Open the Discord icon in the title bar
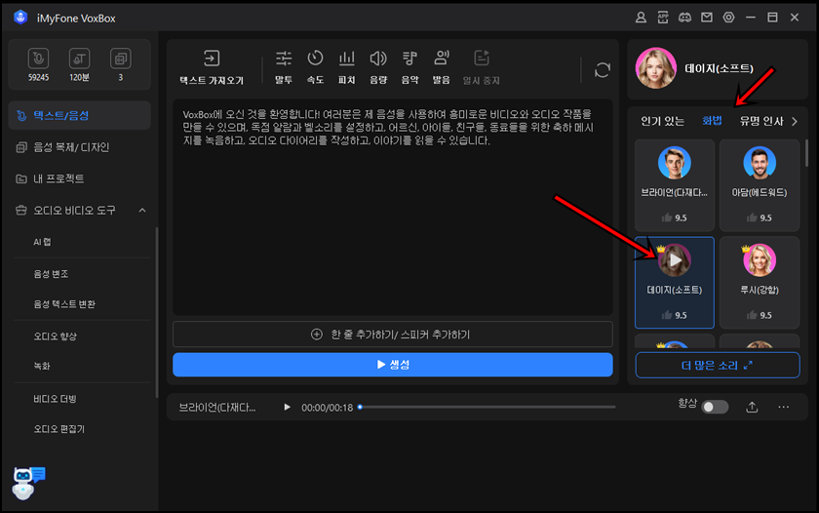The width and height of the screenshot is (819, 513). pyautogui.click(x=684, y=18)
